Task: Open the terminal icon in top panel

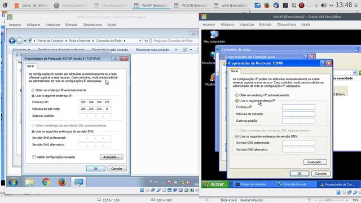Action: (285, 5)
